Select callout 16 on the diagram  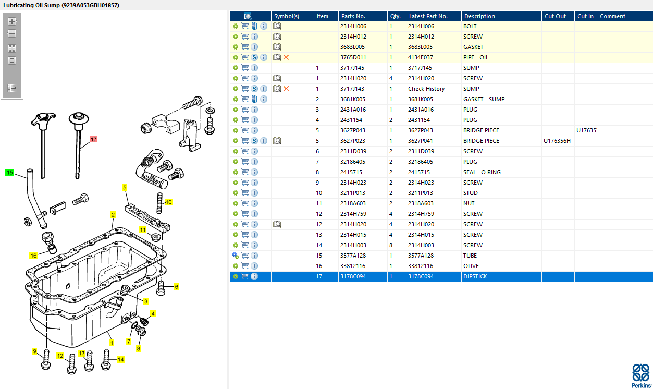[x=33, y=256]
